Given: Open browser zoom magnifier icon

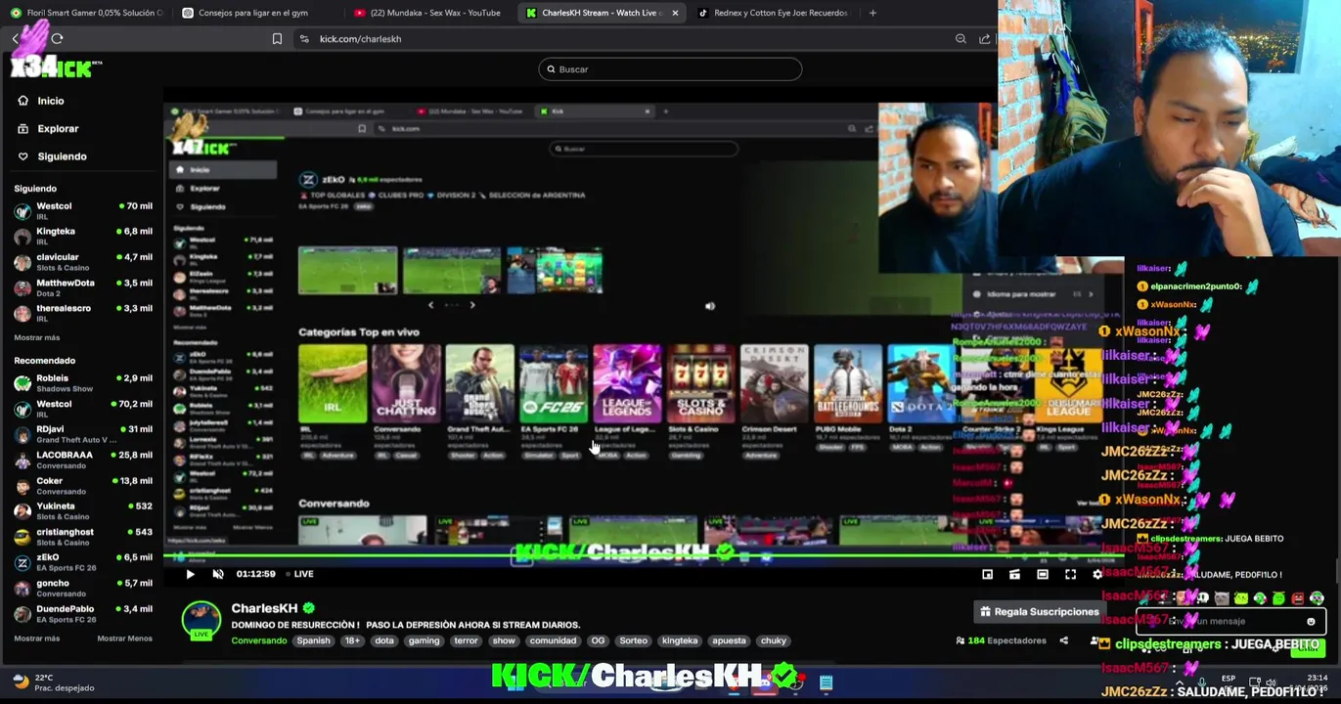Looking at the screenshot, I should click(x=961, y=39).
